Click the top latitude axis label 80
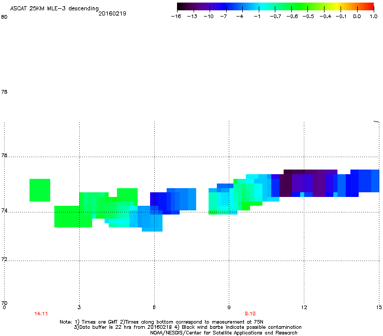This screenshot has height=336, width=383. 4,17
